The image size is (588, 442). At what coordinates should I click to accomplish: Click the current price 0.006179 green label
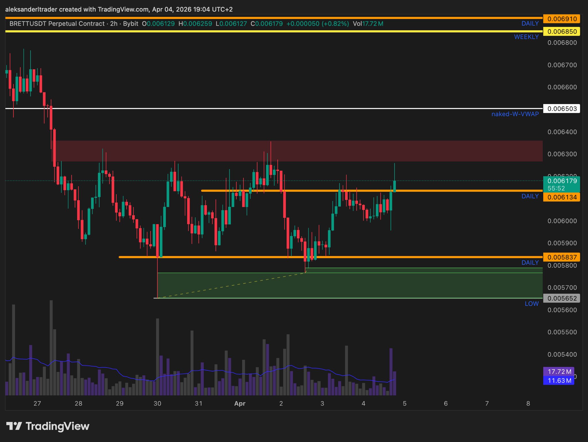[x=562, y=181]
